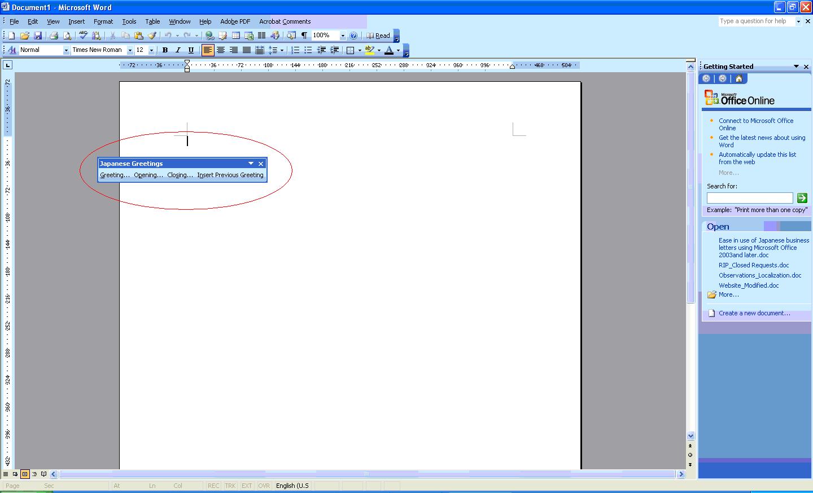Toggle Italic formatting
Viewport: 813px width, 493px height.
click(178, 50)
